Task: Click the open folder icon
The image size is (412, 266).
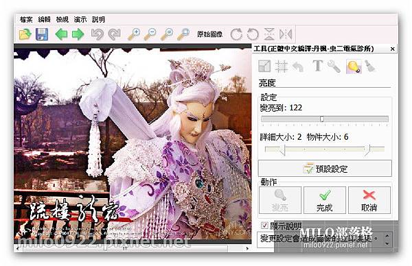Action: [25, 34]
